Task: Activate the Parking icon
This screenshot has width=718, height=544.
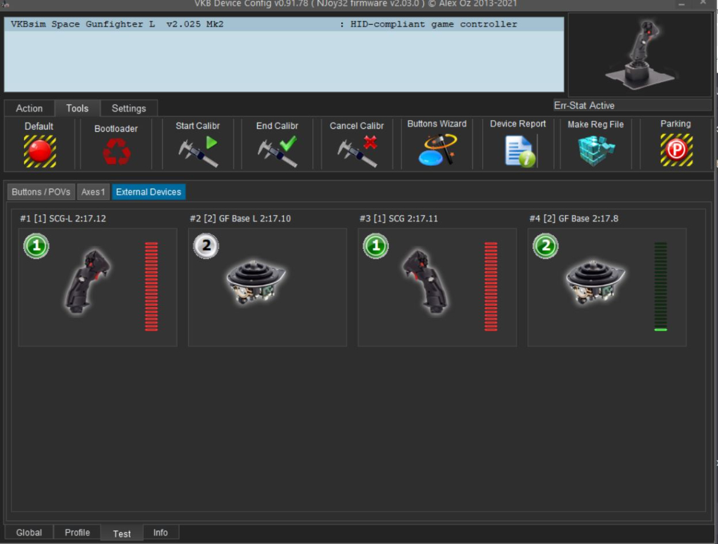Action: [x=676, y=150]
